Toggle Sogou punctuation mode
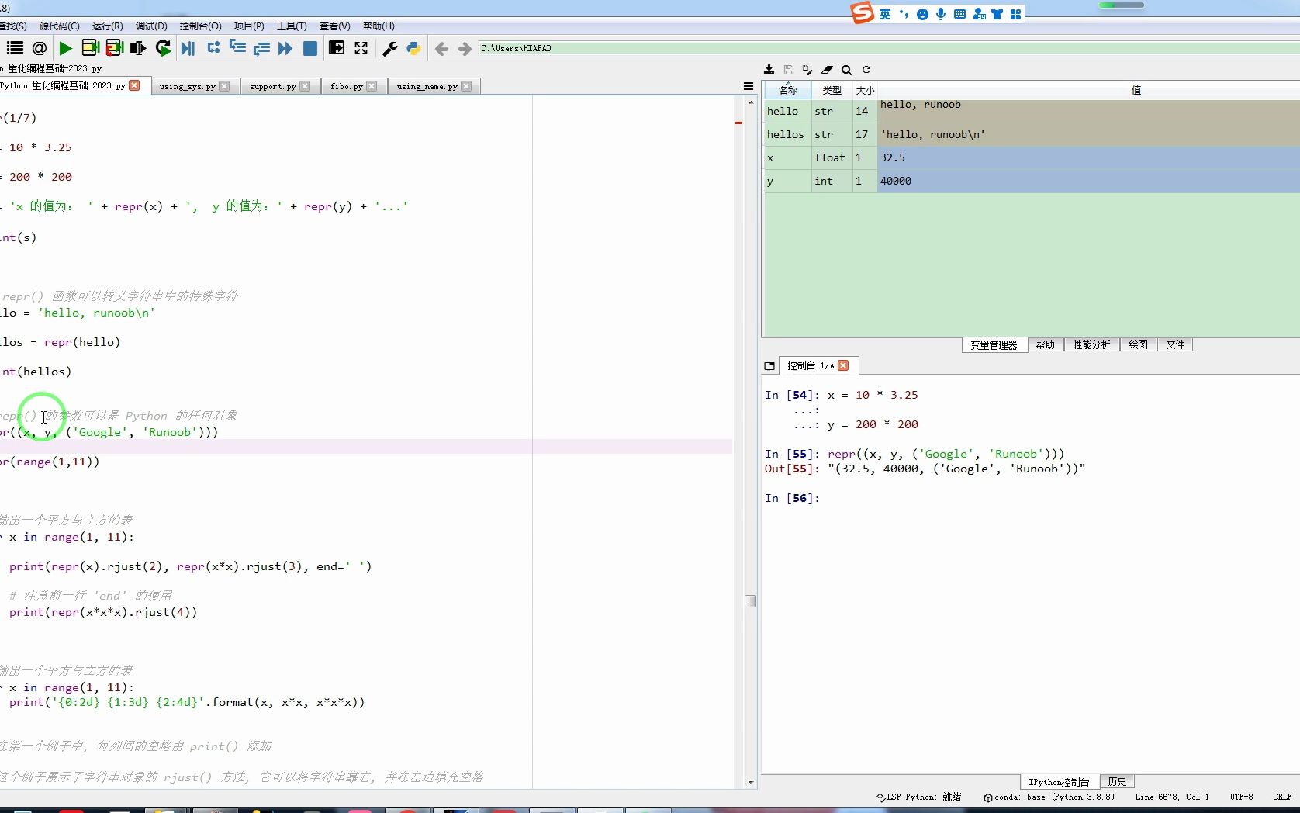 [x=904, y=14]
